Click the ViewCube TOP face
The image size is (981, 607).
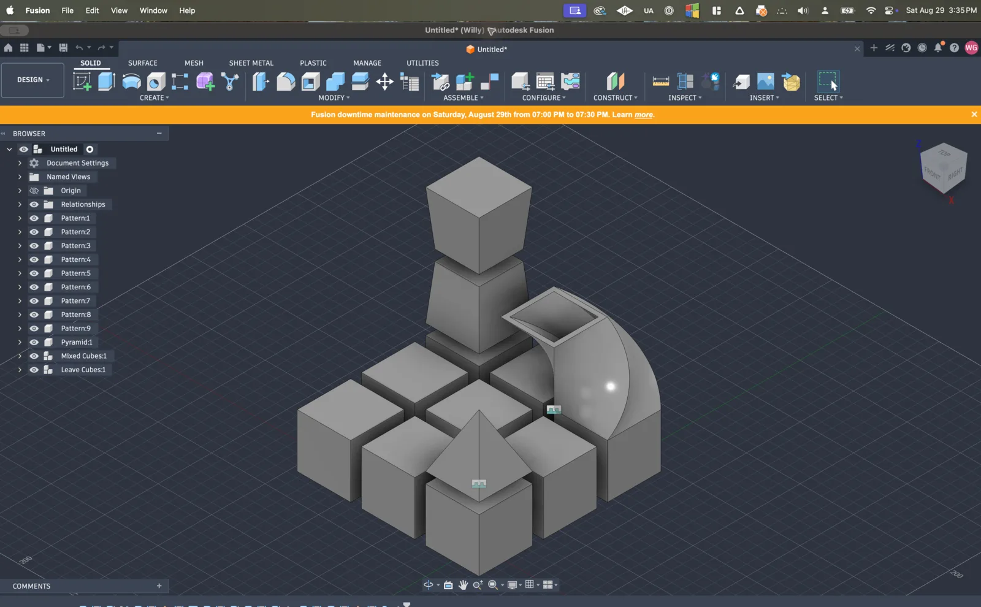[945, 153]
